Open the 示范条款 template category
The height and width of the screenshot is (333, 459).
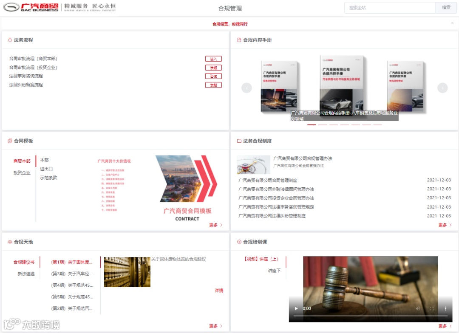48,178
